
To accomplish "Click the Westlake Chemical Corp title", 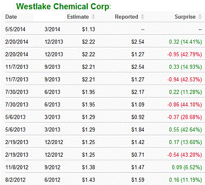I will pyautogui.click(x=64, y=7).
